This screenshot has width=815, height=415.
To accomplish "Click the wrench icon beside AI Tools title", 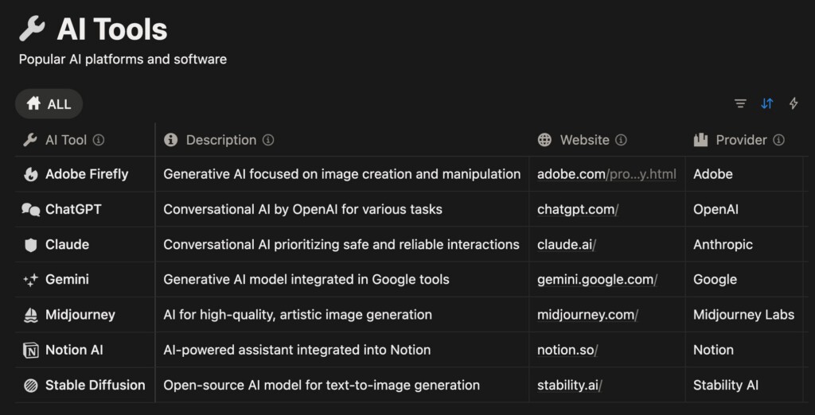I will [x=32, y=28].
